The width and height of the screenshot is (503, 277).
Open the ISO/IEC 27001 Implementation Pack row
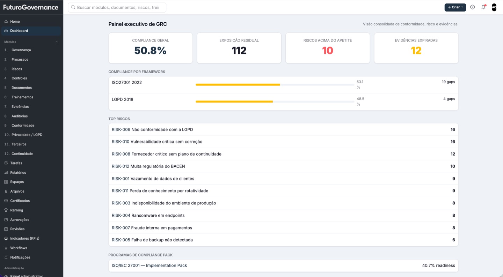[x=283, y=265]
